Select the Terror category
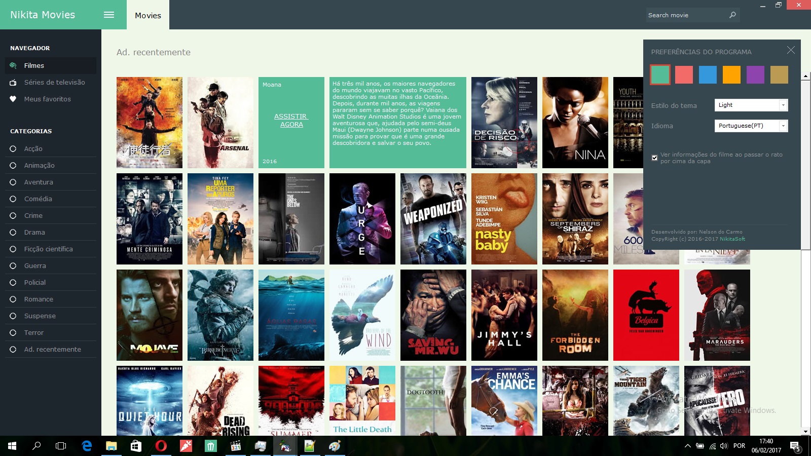811x456 pixels. 51,332
